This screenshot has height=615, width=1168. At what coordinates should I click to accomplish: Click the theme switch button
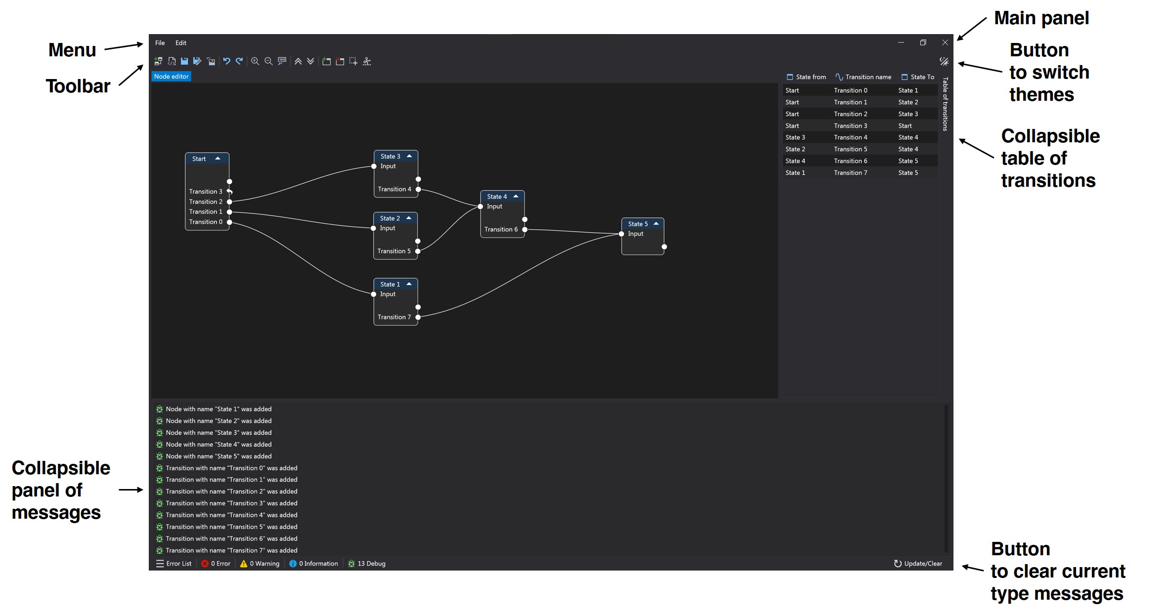944,61
